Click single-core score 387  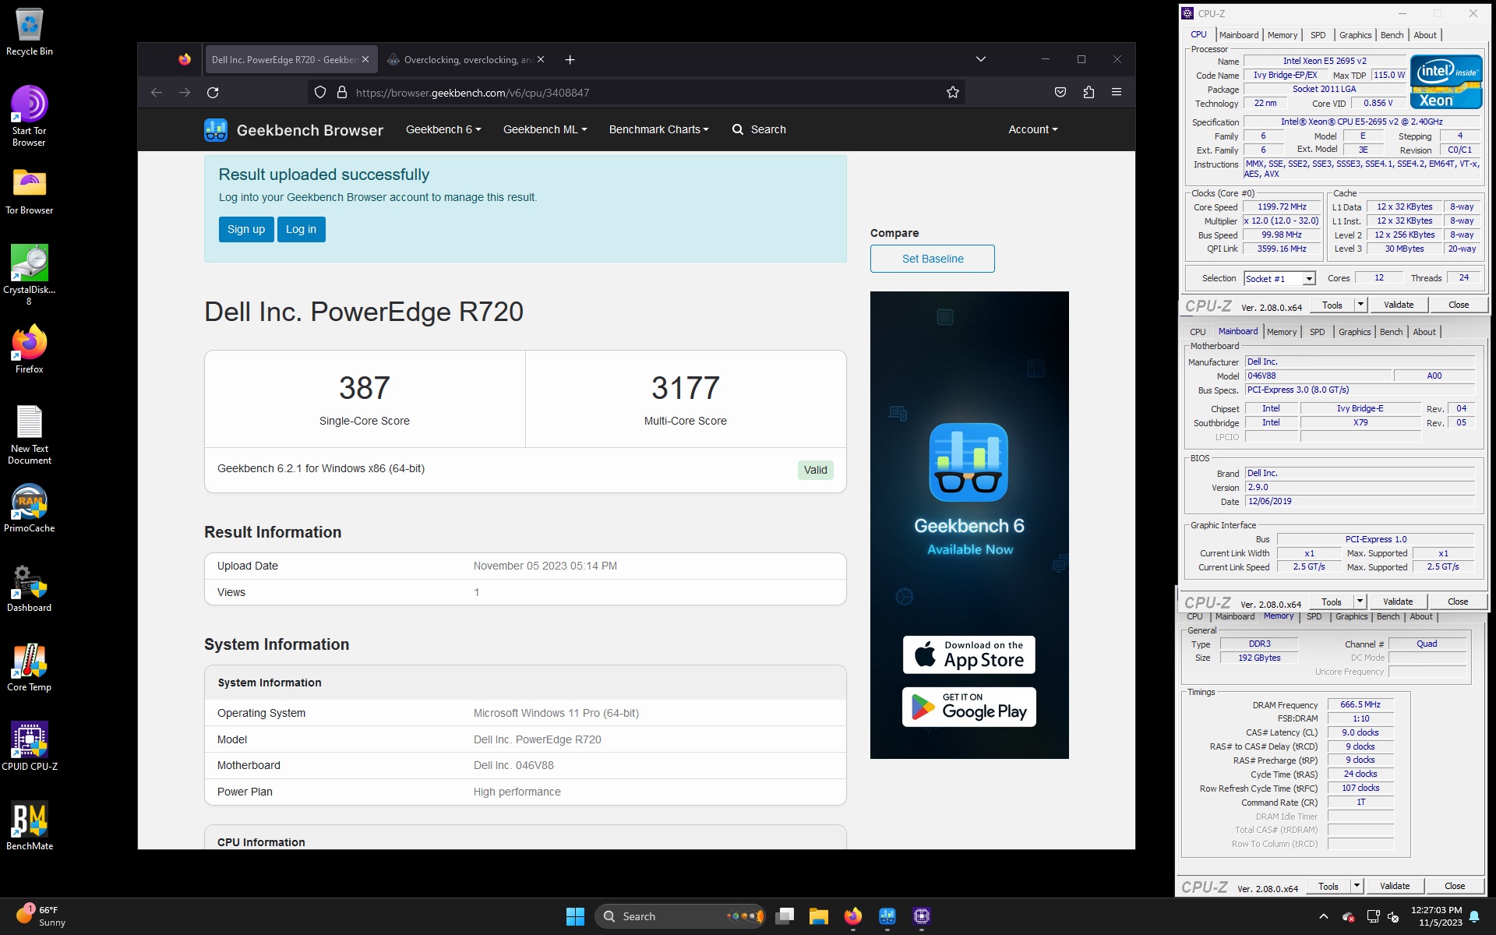pos(365,388)
